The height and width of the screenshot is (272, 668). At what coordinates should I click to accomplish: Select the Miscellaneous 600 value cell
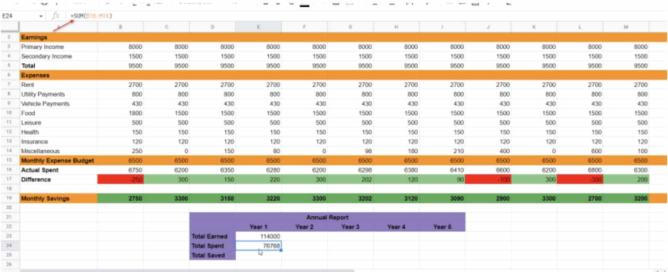[580, 151]
